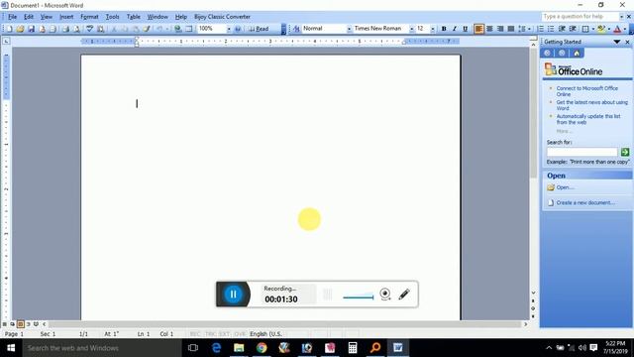
Task: Switch to Print Layout view button
Action: [x=20, y=324]
